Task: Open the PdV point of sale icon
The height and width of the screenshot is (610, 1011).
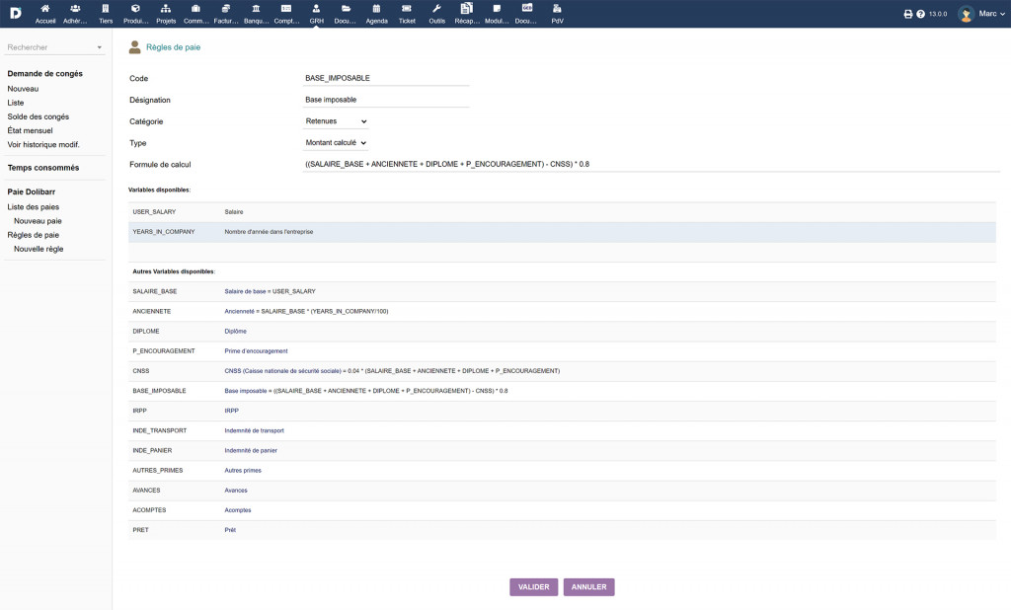Action: pos(557,13)
